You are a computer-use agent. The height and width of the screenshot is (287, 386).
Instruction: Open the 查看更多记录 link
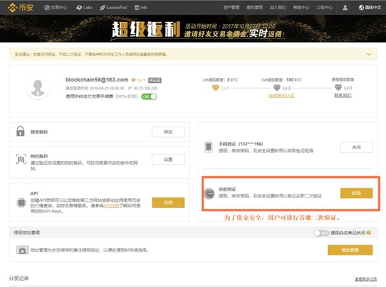tap(366, 279)
